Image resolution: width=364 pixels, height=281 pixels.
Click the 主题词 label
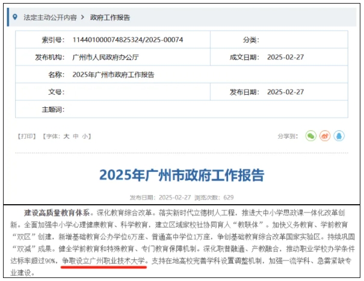tap(53, 109)
